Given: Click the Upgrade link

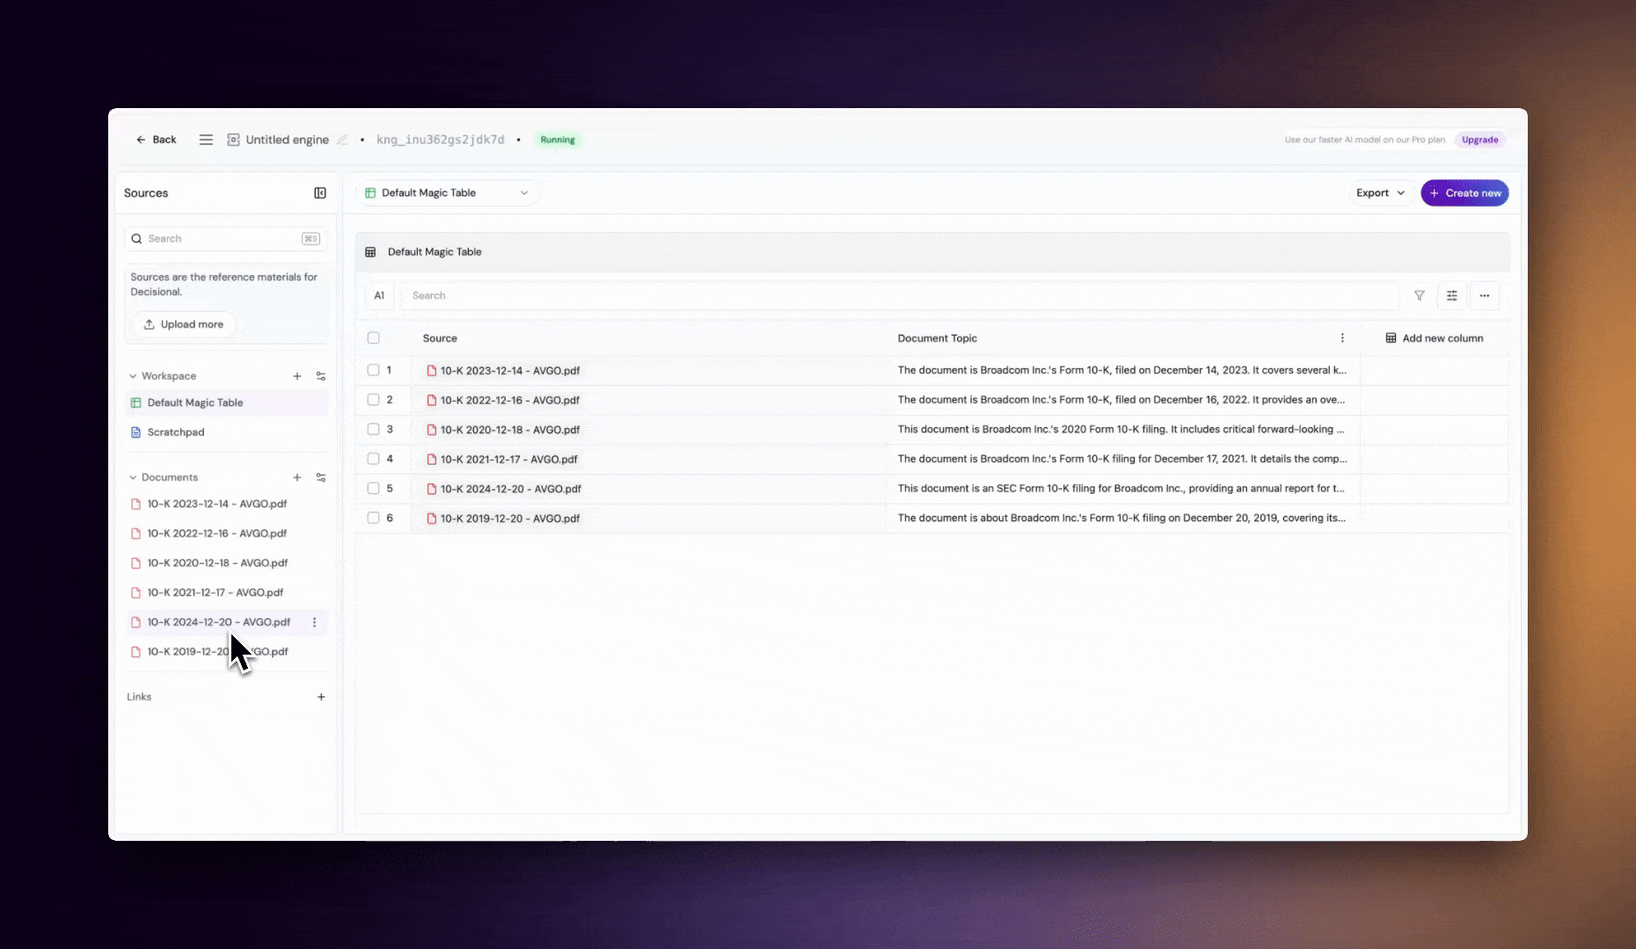Looking at the screenshot, I should 1479,140.
